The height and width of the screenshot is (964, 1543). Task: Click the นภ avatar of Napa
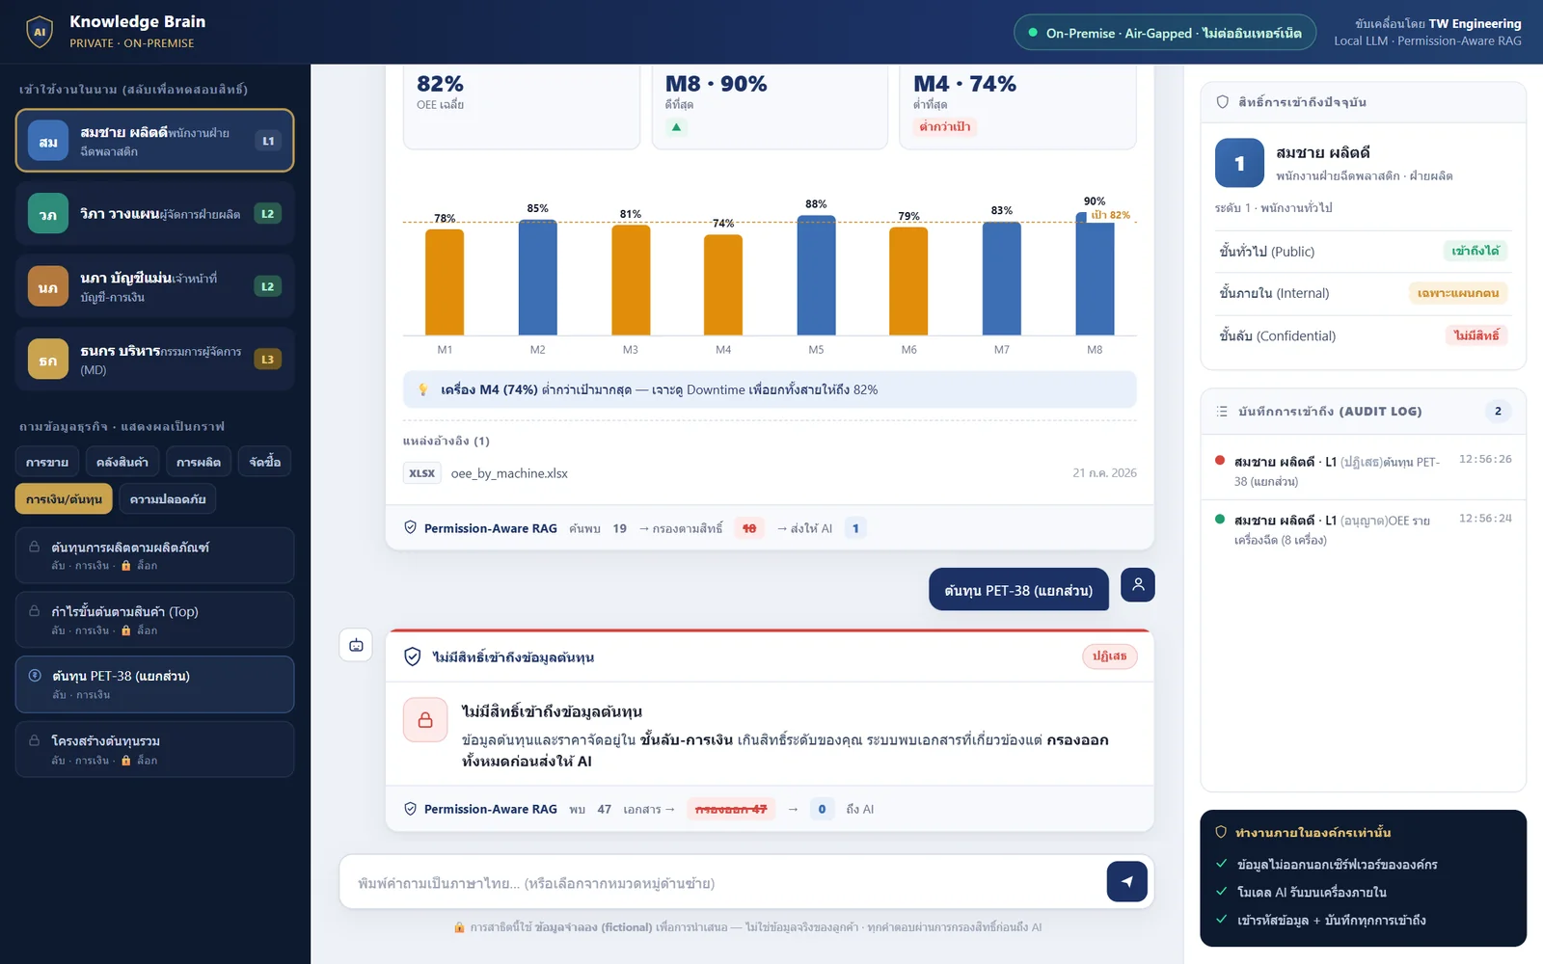pyautogui.click(x=48, y=286)
